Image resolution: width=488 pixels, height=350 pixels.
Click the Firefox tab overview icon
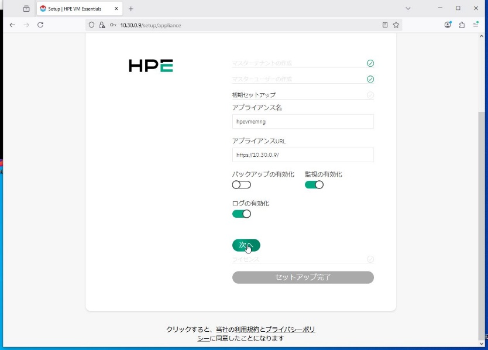[26, 9]
